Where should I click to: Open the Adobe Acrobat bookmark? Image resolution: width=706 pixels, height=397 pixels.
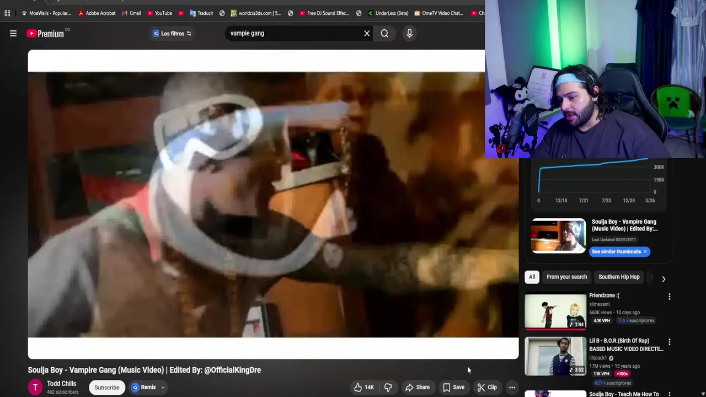(x=97, y=13)
